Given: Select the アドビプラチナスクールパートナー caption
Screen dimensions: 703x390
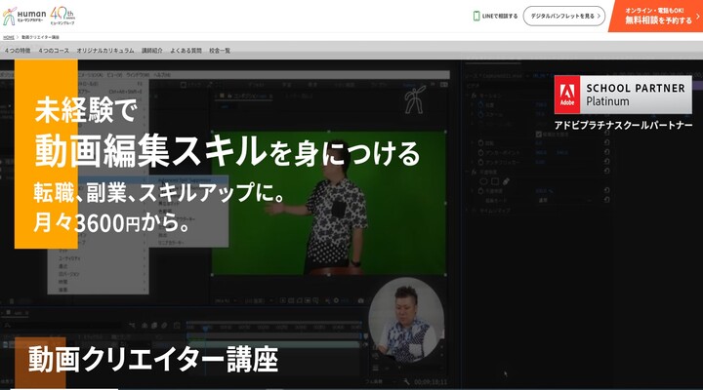Looking at the screenshot, I should point(623,126).
